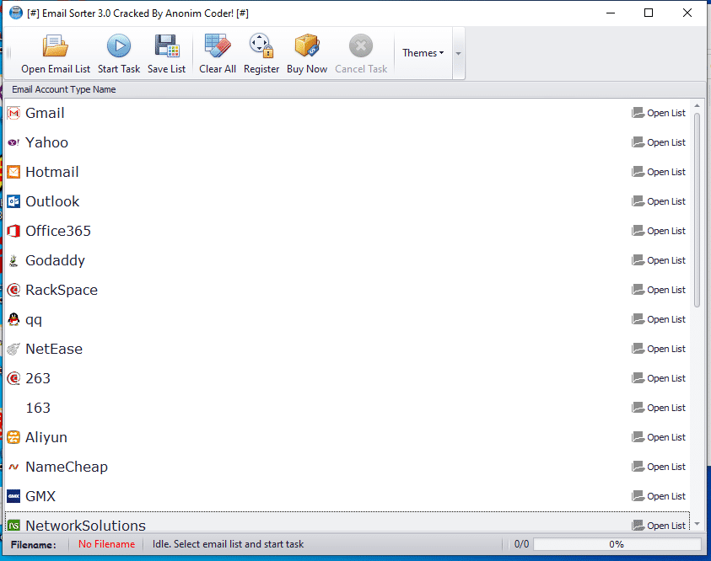
Task: Select the Godaddy account type name
Action: pos(56,261)
